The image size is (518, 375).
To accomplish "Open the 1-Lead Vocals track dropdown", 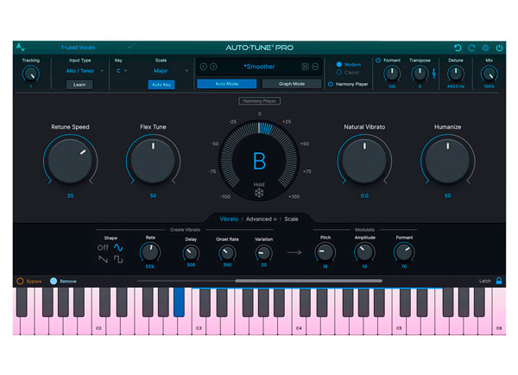I will pos(96,48).
